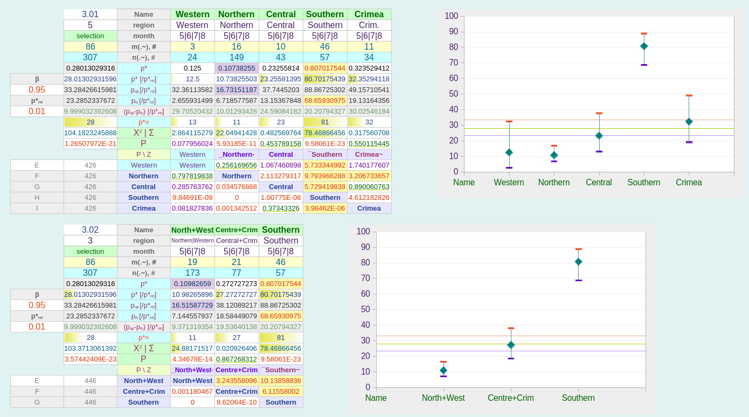749x417 pixels.
Task: Click the cell 2.864115279
Action: [x=192, y=133]
